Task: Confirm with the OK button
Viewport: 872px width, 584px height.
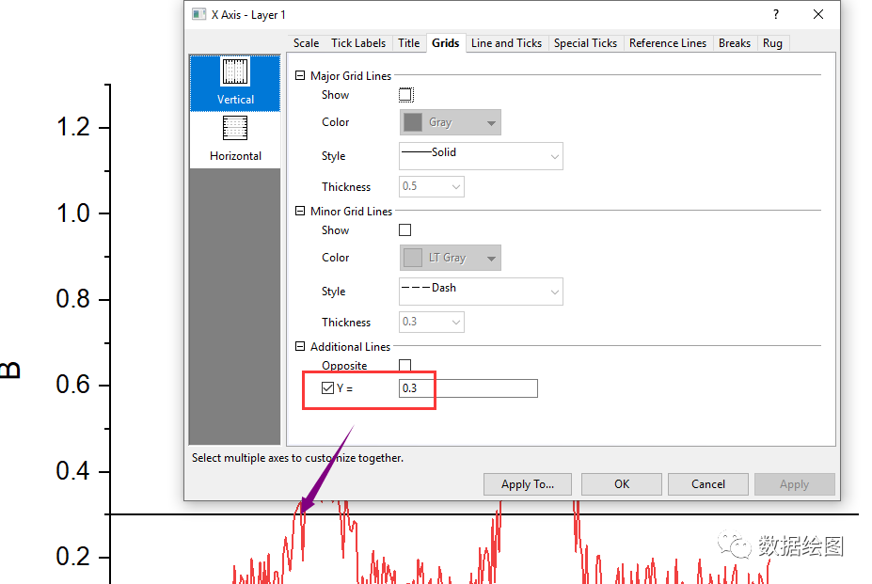Action: (x=622, y=484)
